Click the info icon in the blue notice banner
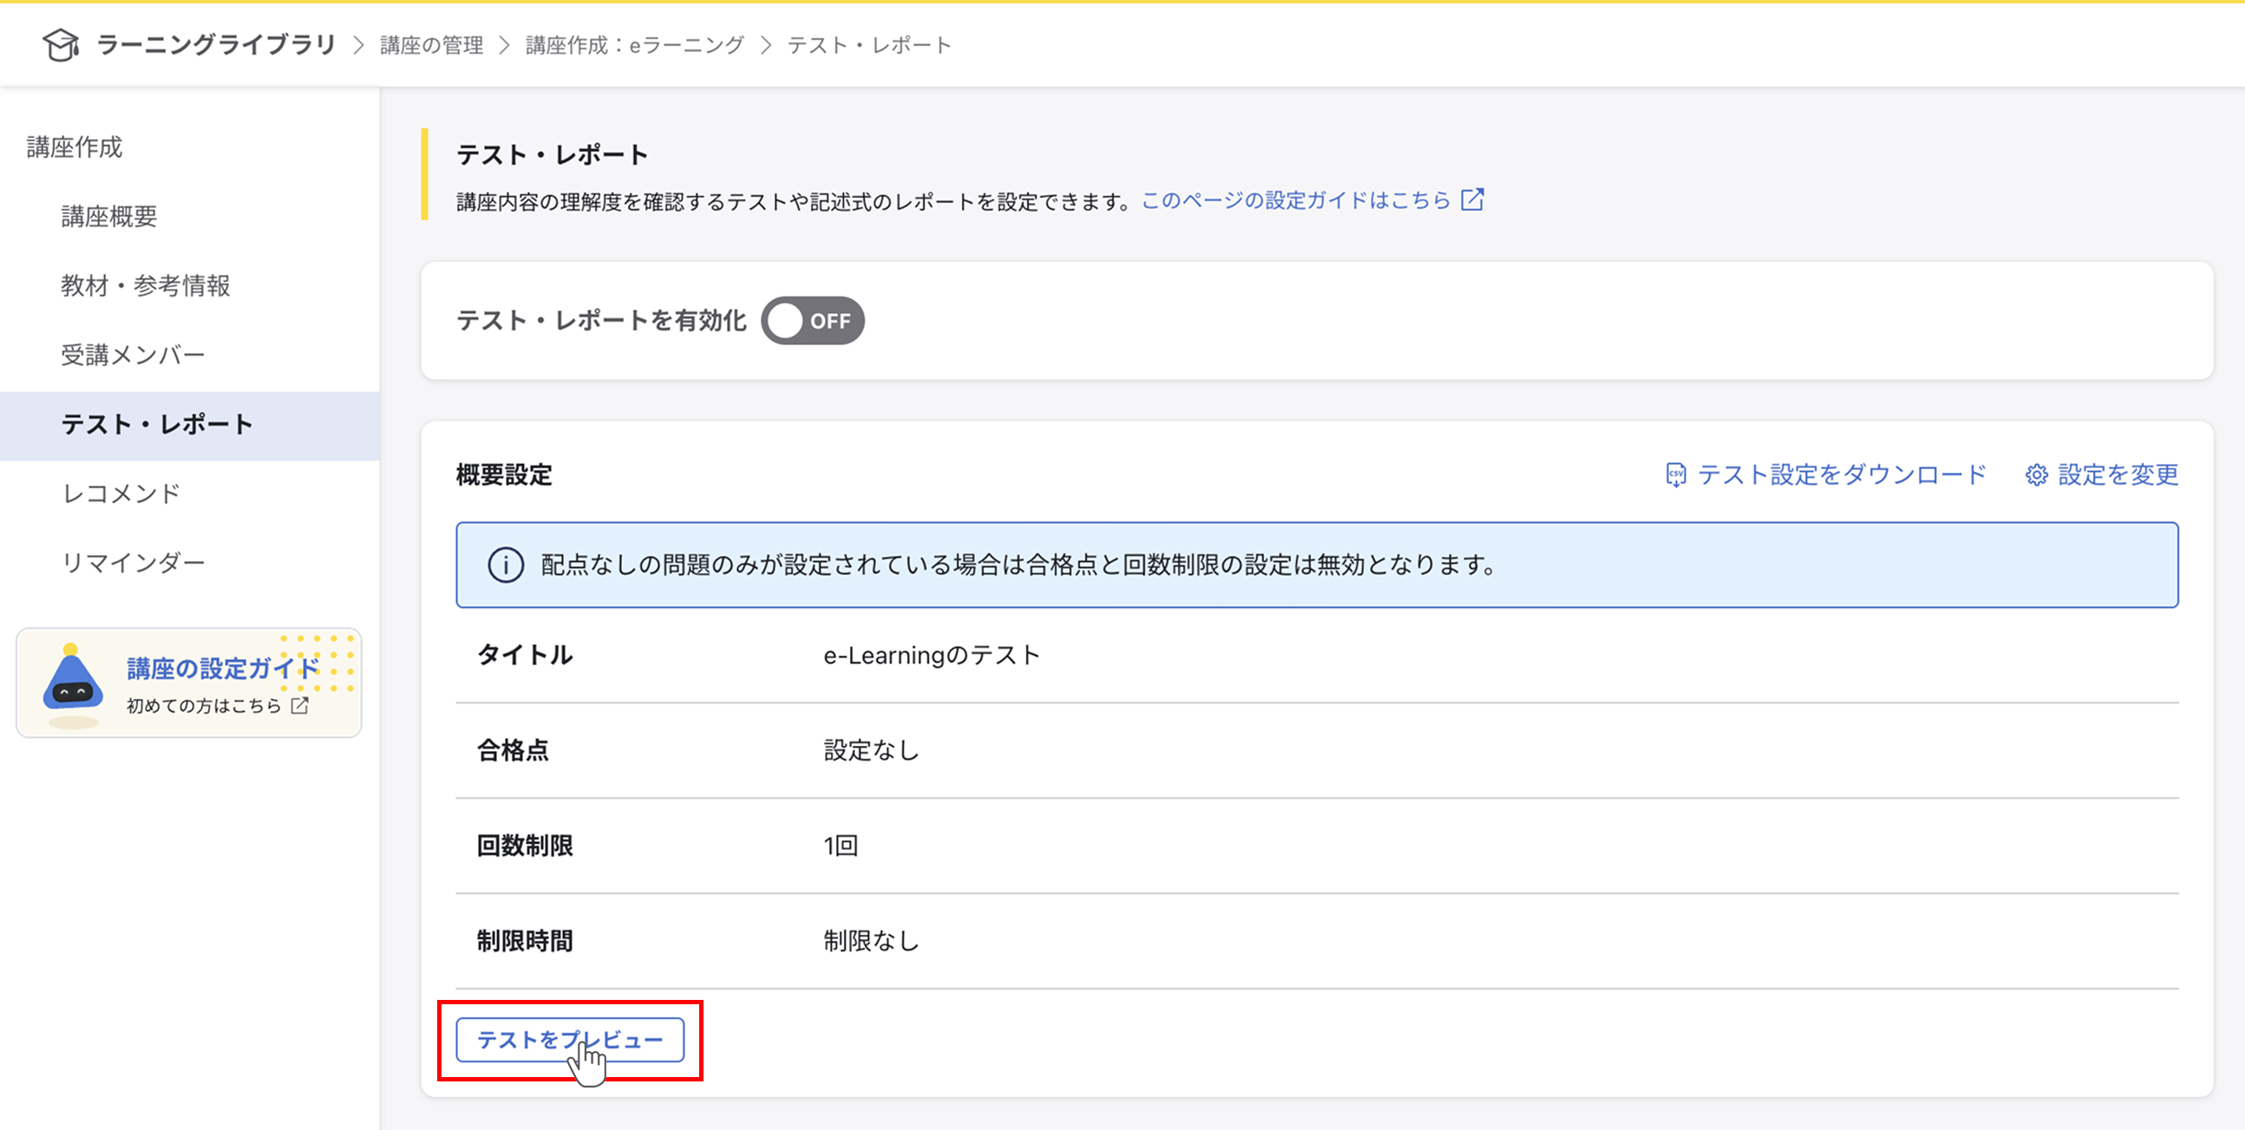Viewport: 2245px width, 1130px height. click(507, 565)
